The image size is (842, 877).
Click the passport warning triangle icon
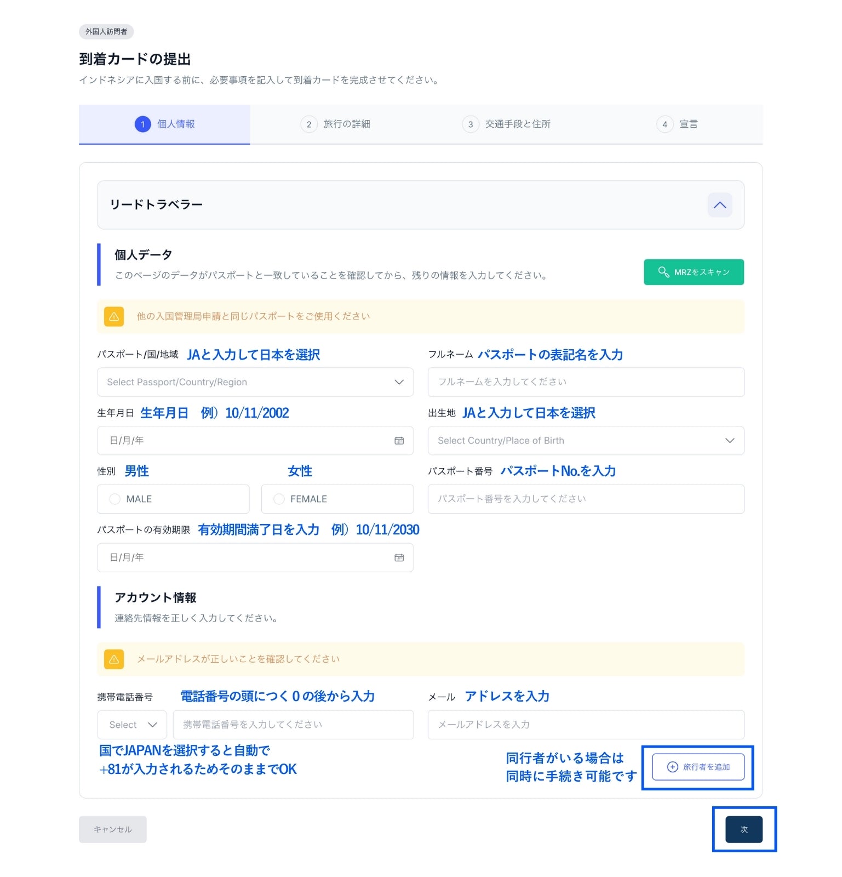tap(114, 316)
